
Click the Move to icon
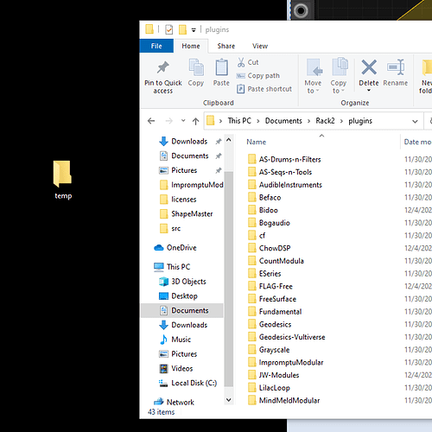click(314, 67)
